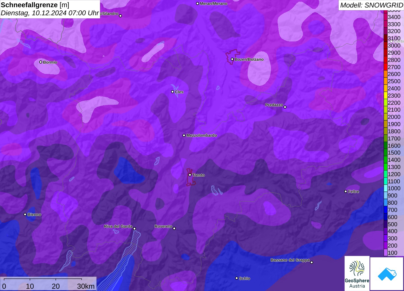The height and width of the screenshot is (291, 404).
Task: Click the Bassano del Grappa map label
Action: [x=290, y=260]
